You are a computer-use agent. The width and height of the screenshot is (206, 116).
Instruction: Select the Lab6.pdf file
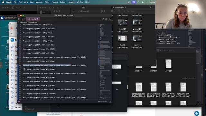coord(139,71)
